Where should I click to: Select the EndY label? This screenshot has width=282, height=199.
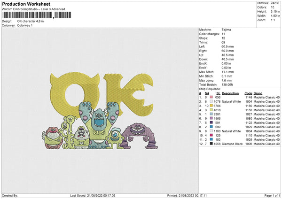pos(203,68)
